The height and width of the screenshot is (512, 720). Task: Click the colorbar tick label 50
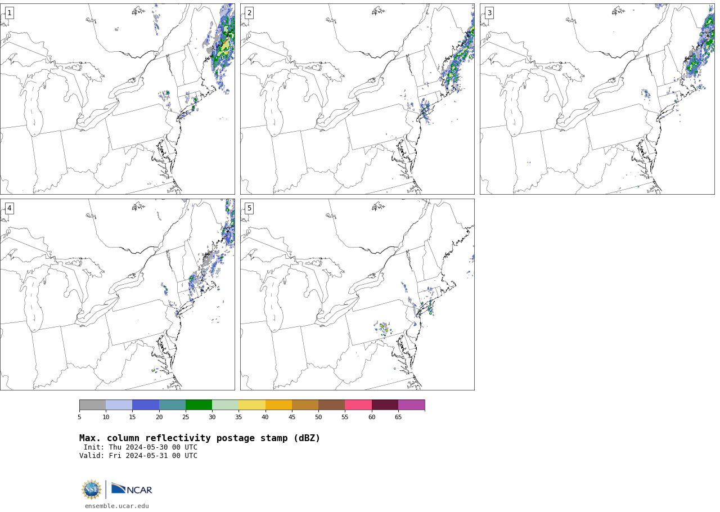pyautogui.click(x=318, y=417)
